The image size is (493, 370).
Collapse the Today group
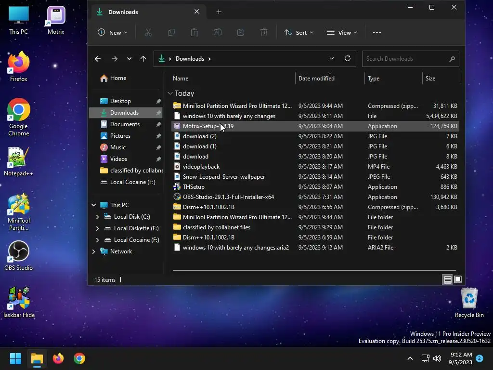coord(170,93)
